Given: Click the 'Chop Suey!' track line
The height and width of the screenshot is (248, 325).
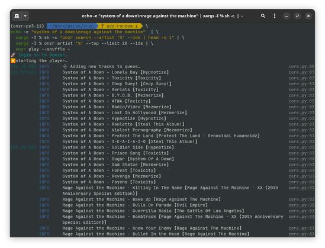Looking at the screenshot, I should [117, 84].
